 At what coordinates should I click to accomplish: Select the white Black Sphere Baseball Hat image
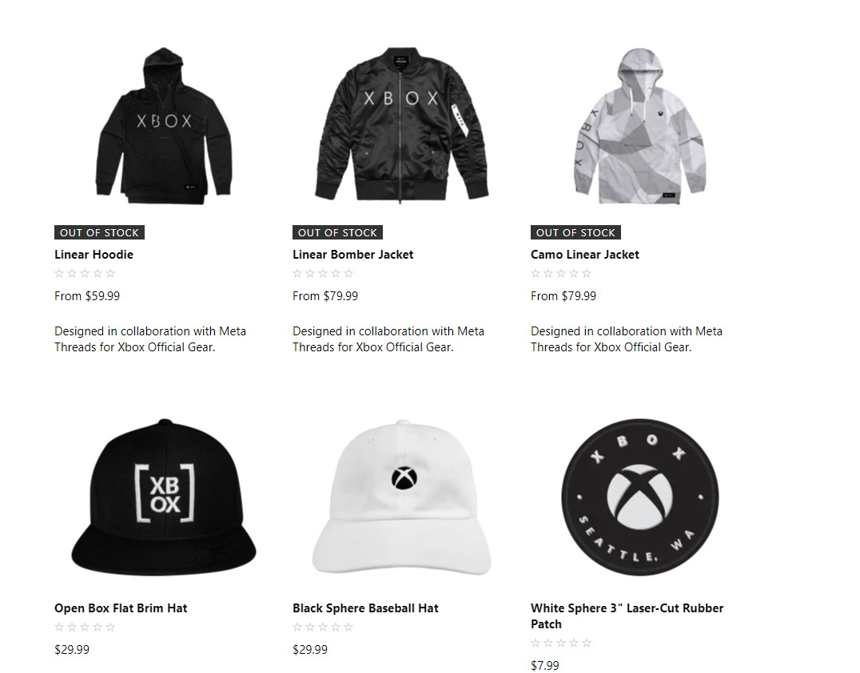point(401,497)
